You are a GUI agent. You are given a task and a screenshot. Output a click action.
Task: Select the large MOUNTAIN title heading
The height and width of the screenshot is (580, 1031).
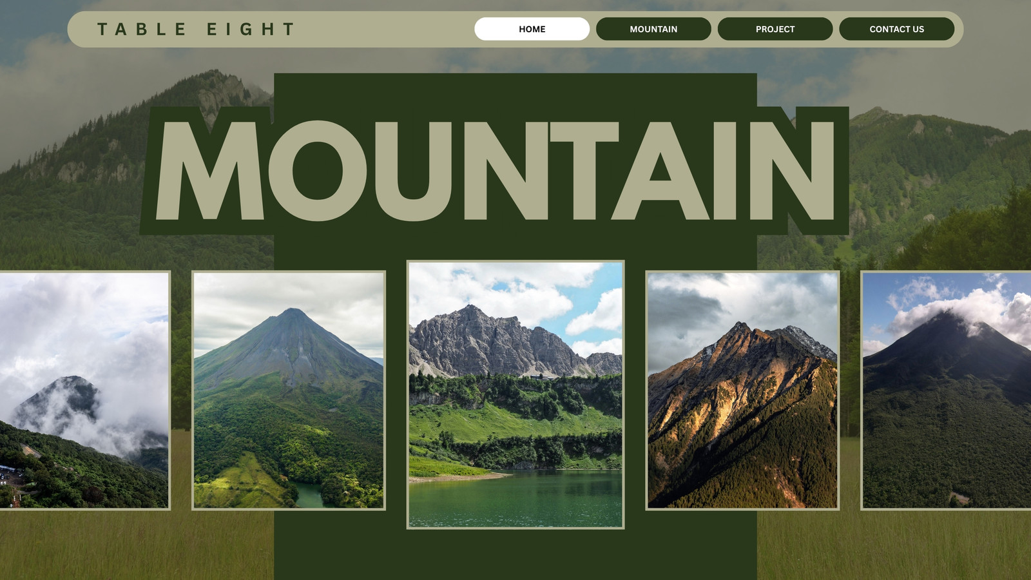tap(494, 171)
